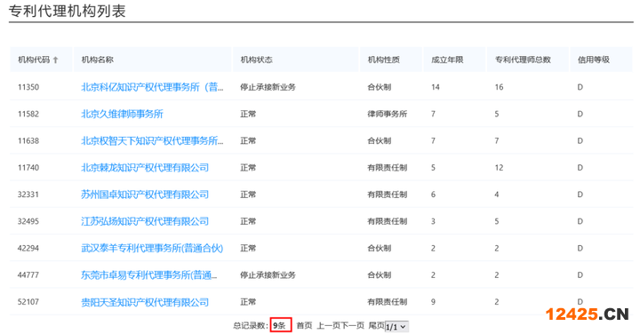The image size is (640, 334).
Task: Open 北京权智天下知识产权代理事务所 link
Action: click(x=152, y=140)
